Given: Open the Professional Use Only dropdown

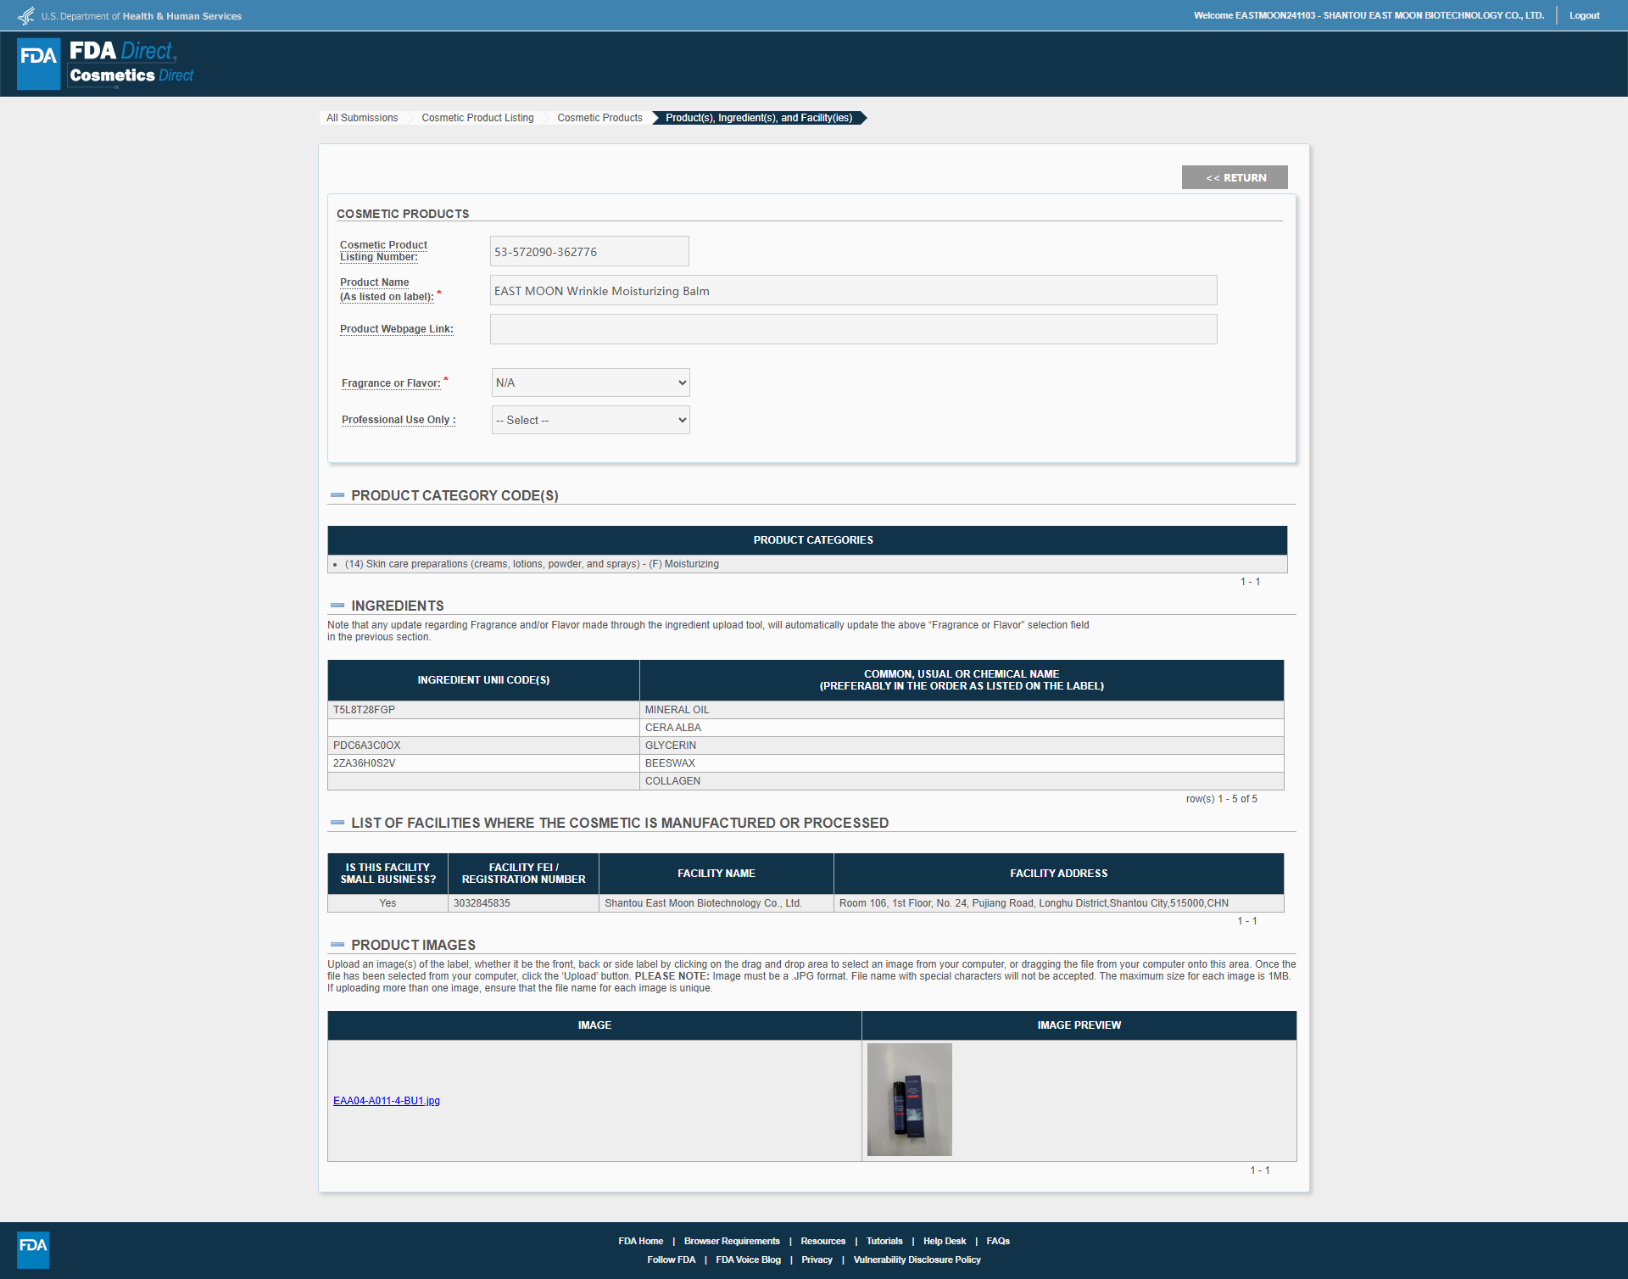Looking at the screenshot, I should pyautogui.click(x=590, y=420).
